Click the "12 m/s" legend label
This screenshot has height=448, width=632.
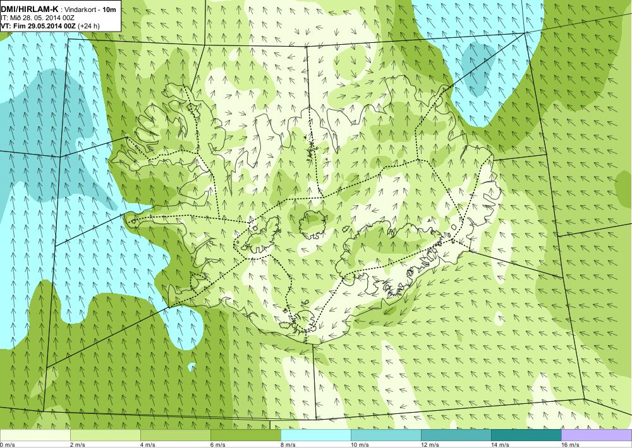[x=430, y=445]
